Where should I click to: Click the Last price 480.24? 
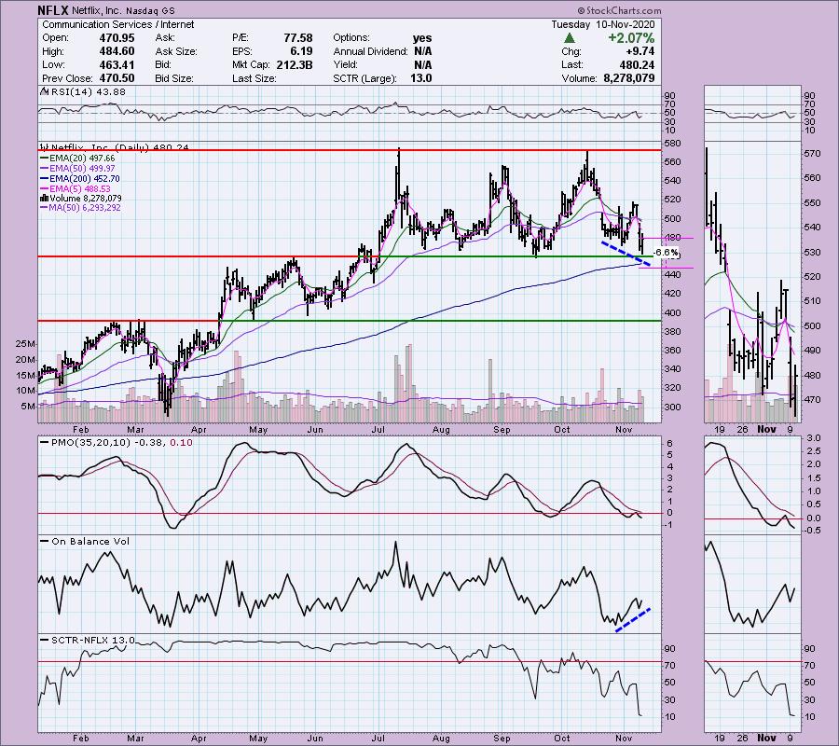pos(636,64)
